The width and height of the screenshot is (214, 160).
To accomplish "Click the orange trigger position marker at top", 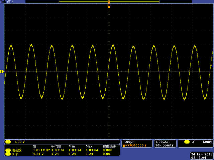I will point(109,6).
